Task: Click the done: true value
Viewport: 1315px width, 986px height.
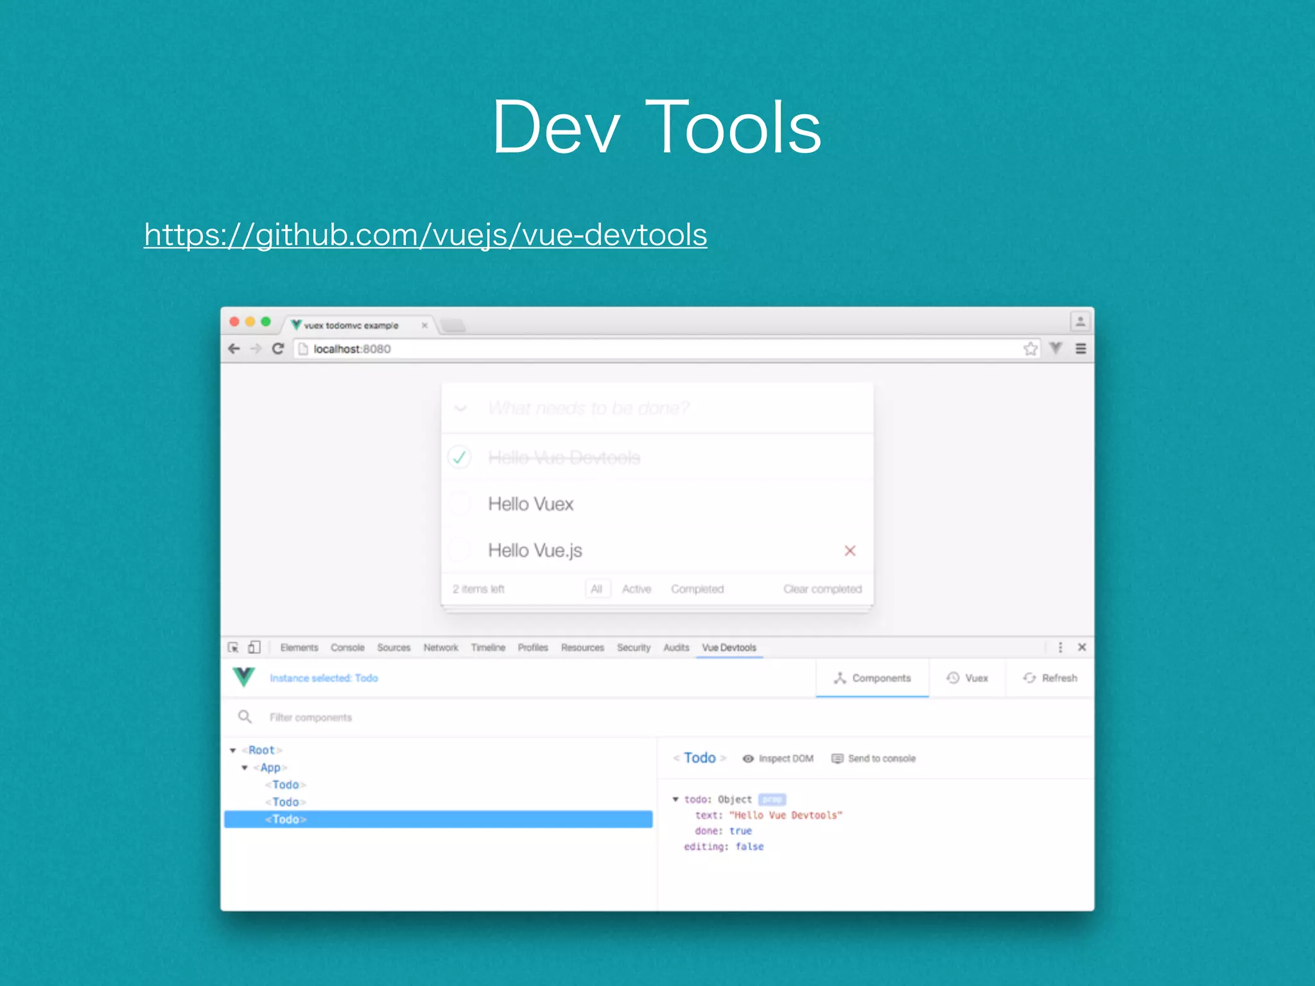Action: tap(740, 831)
